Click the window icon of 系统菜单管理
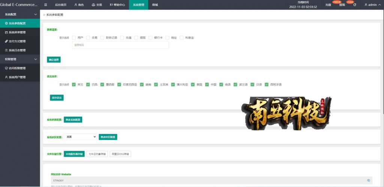 pyautogui.click(x=6, y=32)
